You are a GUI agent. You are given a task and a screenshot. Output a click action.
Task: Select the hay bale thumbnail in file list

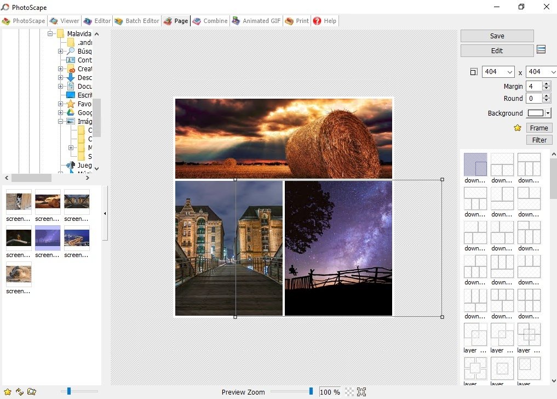tap(48, 201)
